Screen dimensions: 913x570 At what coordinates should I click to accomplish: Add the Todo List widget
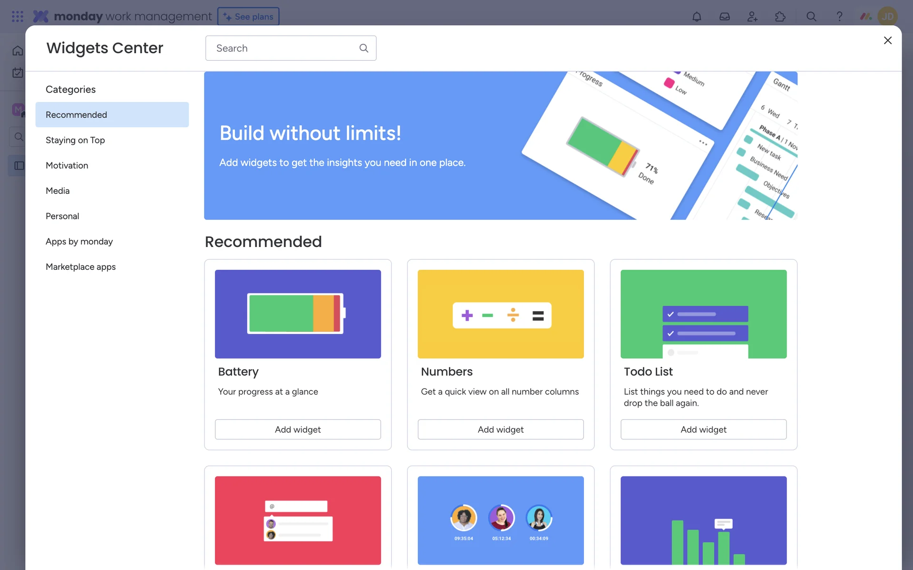click(703, 429)
